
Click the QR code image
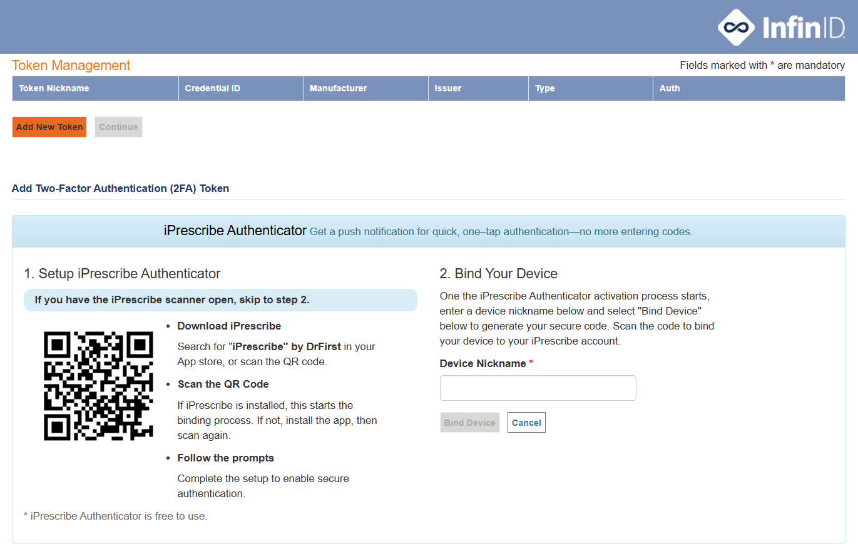click(98, 386)
